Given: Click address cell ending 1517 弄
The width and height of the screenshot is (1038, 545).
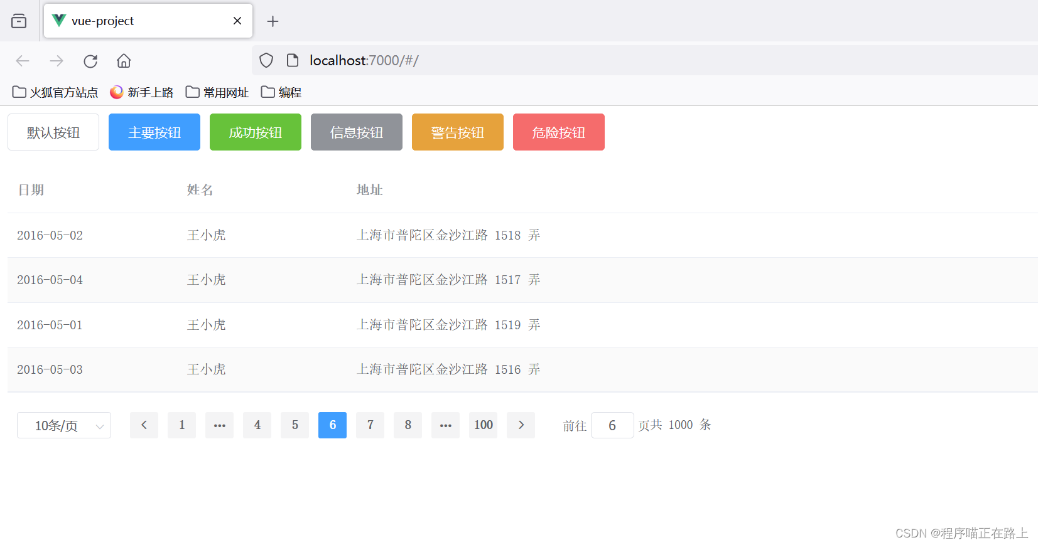Looking at the screenshot, I should click(x=448, y=280).
